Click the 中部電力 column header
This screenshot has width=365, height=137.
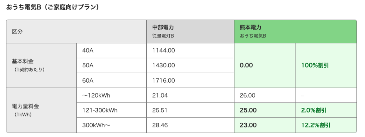click(x=190, y=32)
